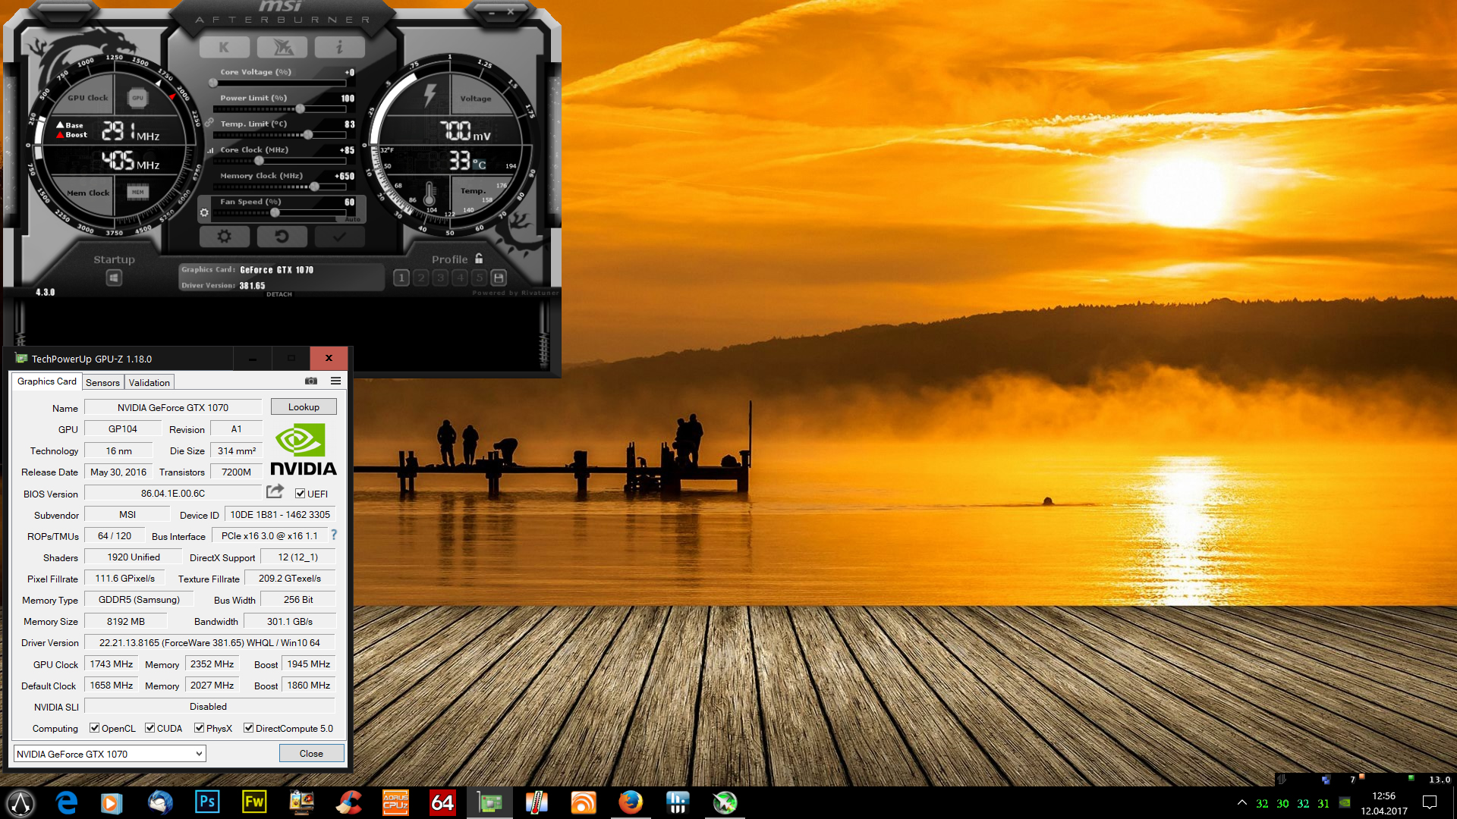
Task: Save the profile with the floppy icon
Action: tap(499, 278)
